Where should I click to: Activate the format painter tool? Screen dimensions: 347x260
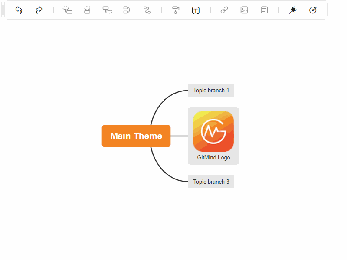[176, 10]
